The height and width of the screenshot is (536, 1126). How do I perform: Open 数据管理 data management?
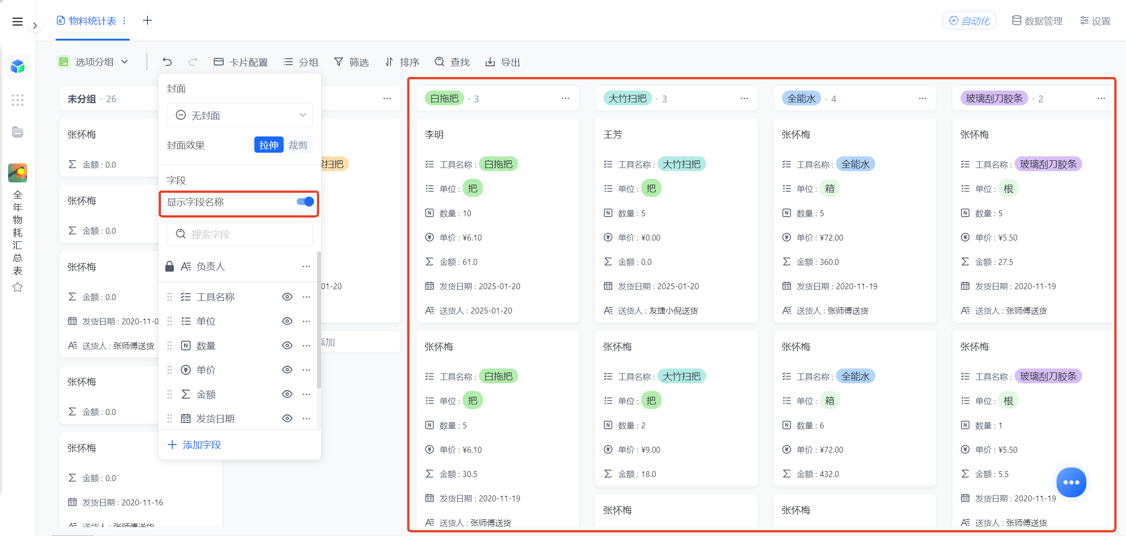point(1037,21)
